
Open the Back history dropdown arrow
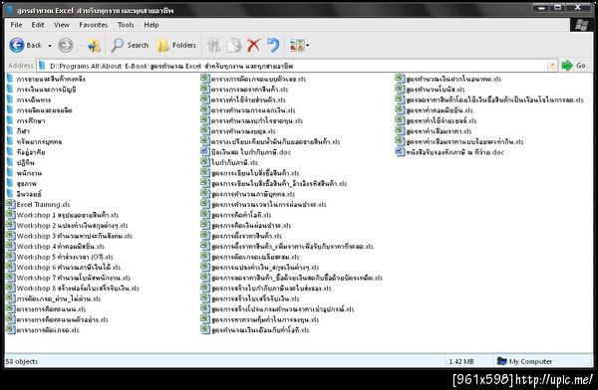pos(50,46)
